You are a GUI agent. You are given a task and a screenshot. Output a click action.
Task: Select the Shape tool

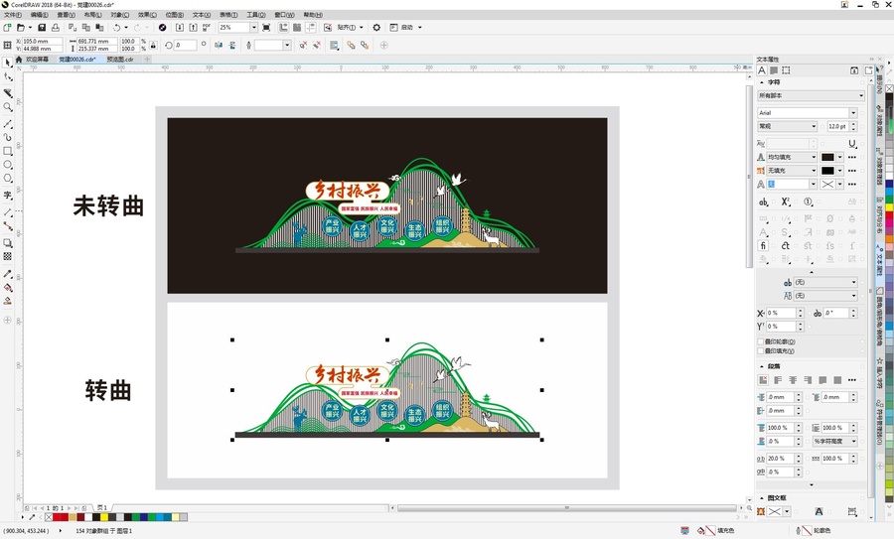click(7, 76)
